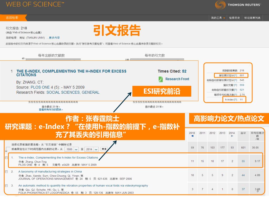Open the 1900 start year dropdown
Image resolution: width=269 pixels, height=201 pixels.
point(71,149)
